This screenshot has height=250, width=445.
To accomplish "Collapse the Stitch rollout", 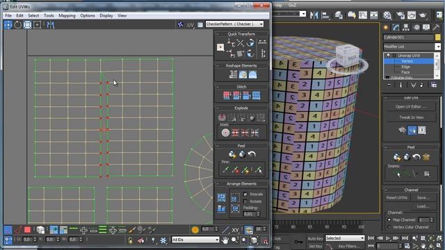I will point(241,87).
